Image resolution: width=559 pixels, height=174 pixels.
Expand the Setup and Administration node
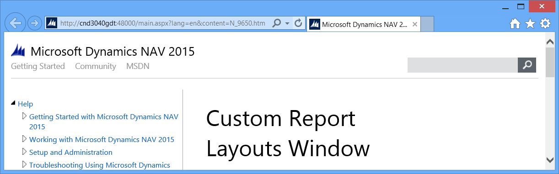[24, 152]
